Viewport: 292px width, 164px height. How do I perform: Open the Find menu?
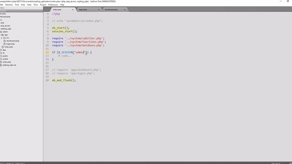pyautogui.click(x=17, y=5)
